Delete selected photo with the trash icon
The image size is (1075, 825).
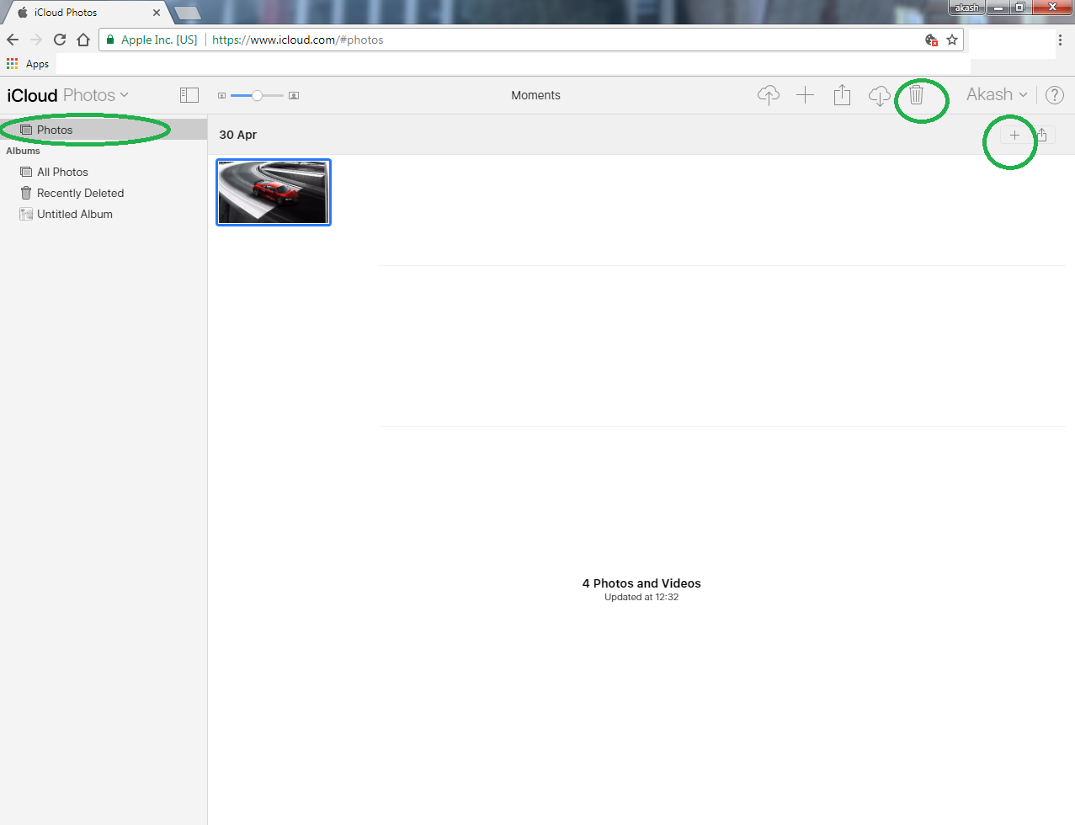point(916,94)
